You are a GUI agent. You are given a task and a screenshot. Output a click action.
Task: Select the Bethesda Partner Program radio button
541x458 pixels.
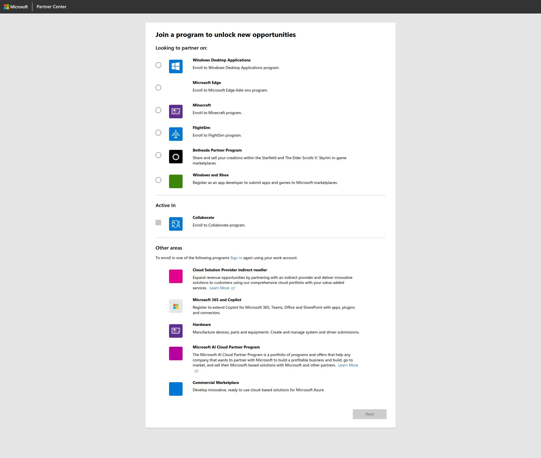[x=158, y=155]
